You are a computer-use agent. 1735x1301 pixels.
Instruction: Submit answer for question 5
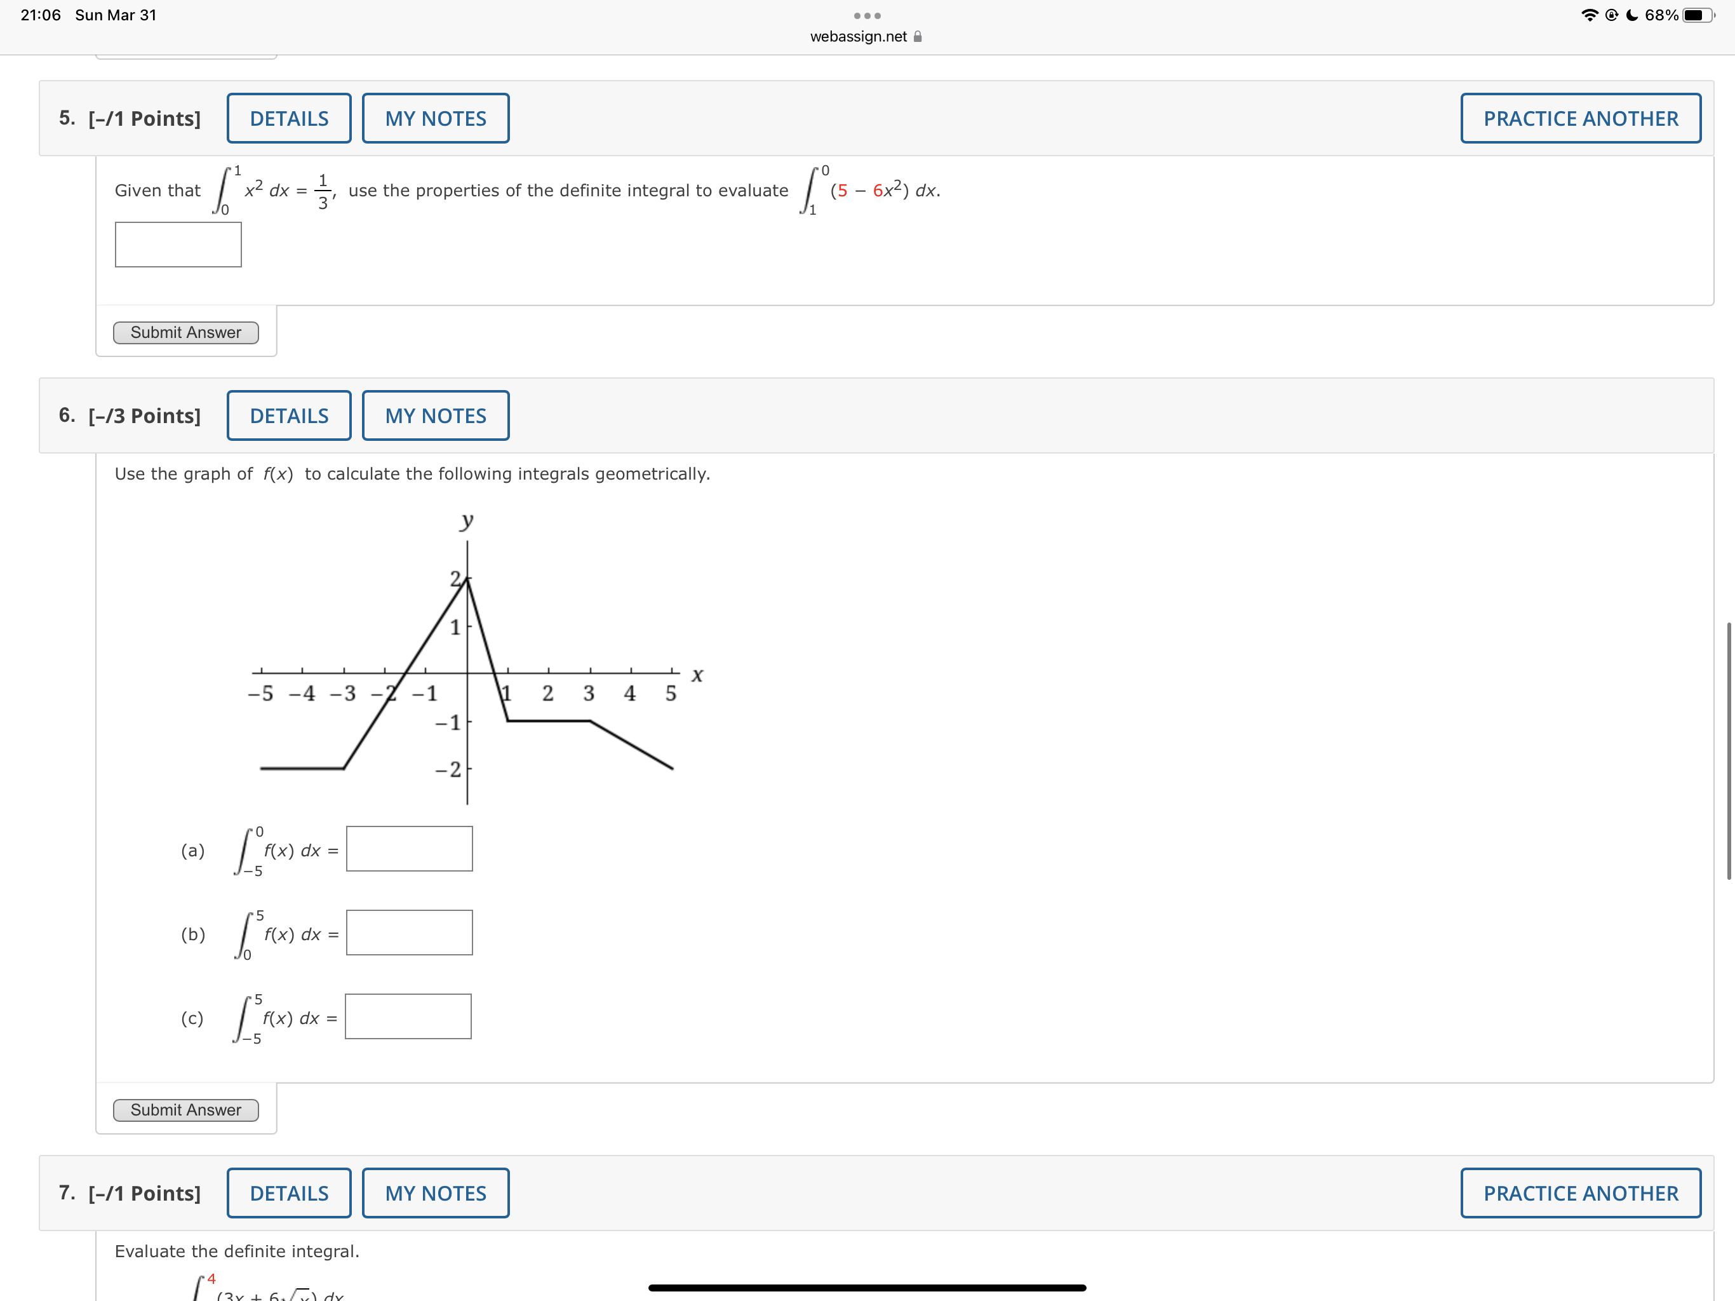click(186, 332)
